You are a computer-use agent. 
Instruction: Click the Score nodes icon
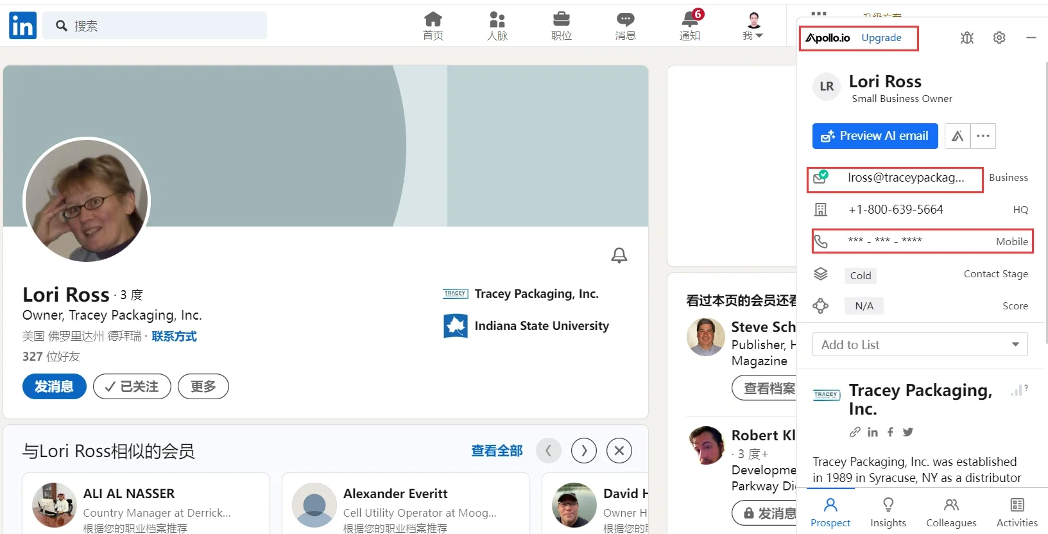point(821,306)
